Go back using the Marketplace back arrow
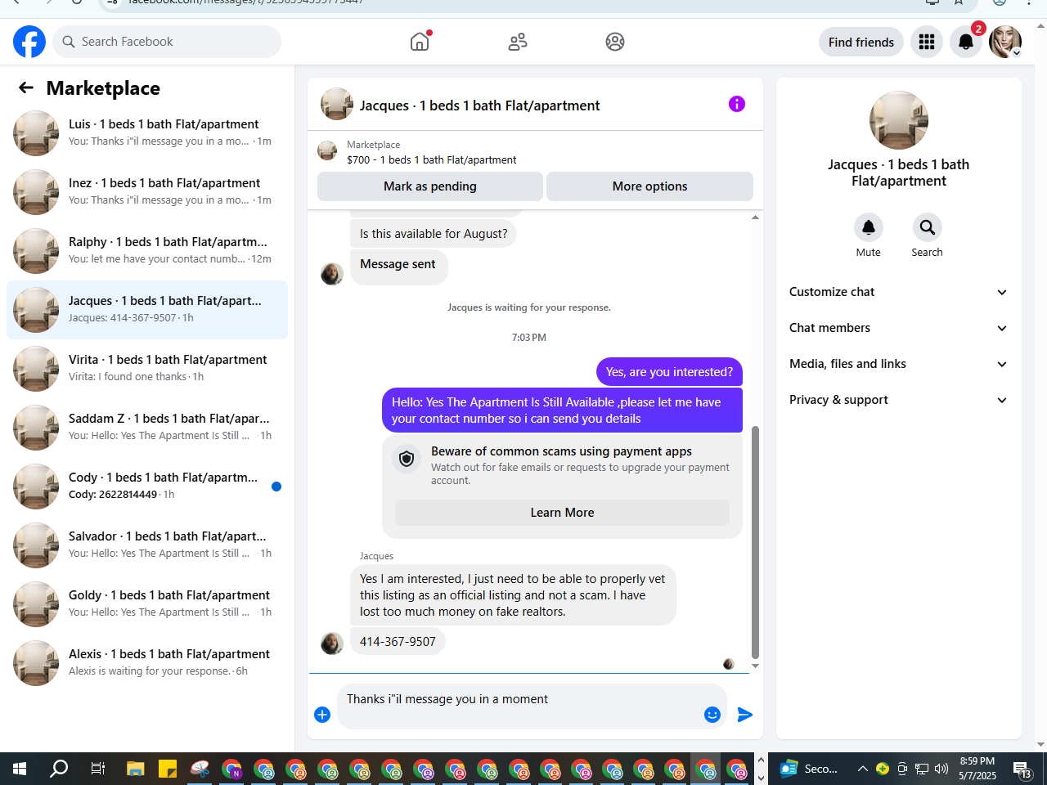 [26, 87]
